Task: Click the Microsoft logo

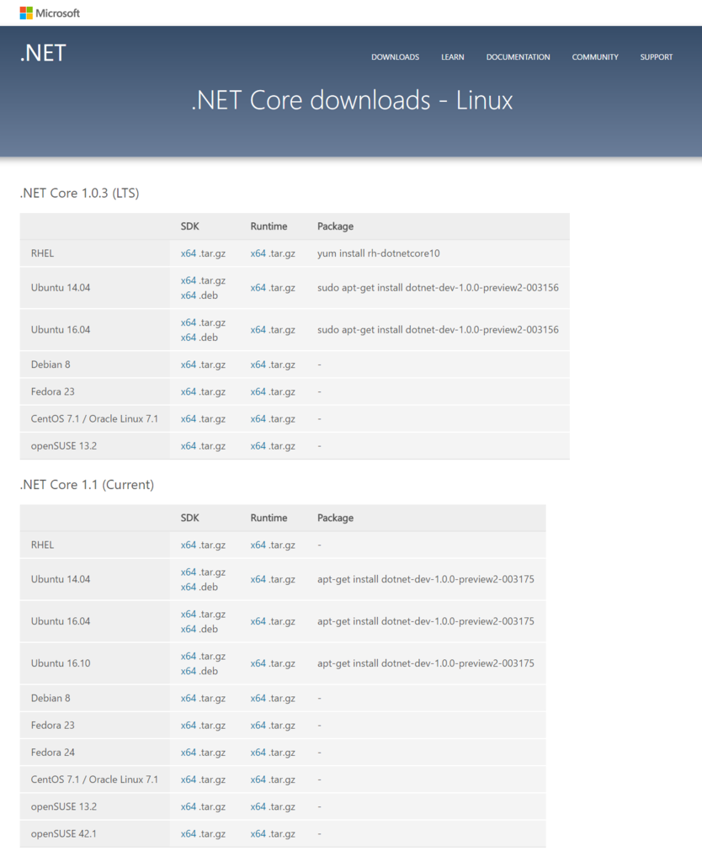Action: click(50, 13)
